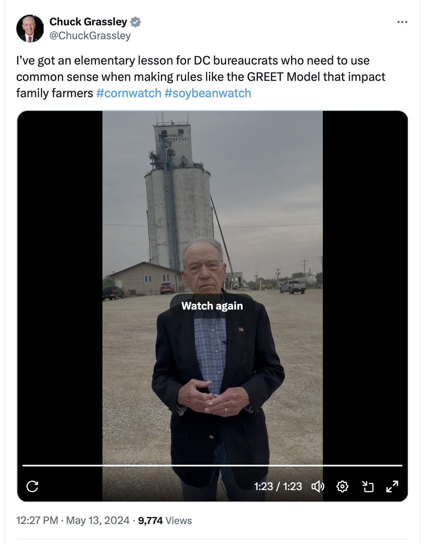The height and width of the screenshot is (544, 422).
Task: Click the @ChuckGrassley handle
Action: pyautogui.click(x=90, y=36)
